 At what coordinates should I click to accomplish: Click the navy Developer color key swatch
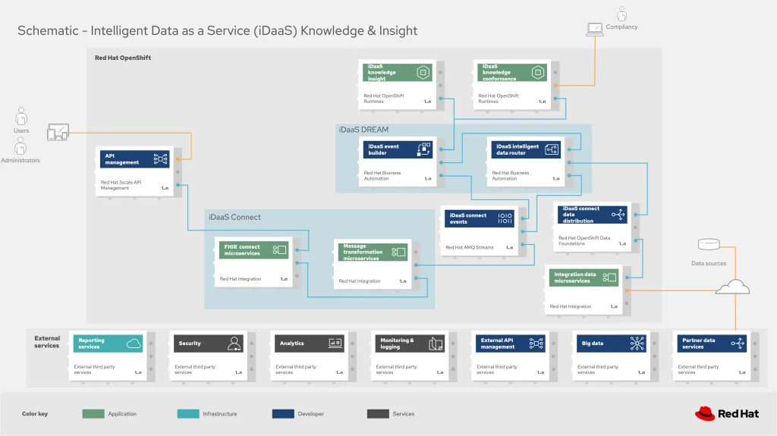pyautogui.click(x=283, y=414)
